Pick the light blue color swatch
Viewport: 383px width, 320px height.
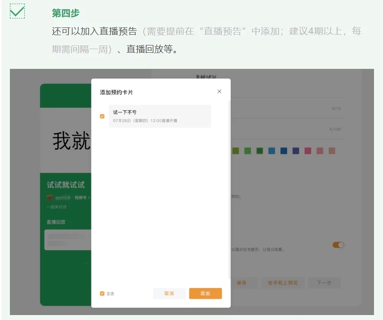pyautogui.click(x=271, y=151)
